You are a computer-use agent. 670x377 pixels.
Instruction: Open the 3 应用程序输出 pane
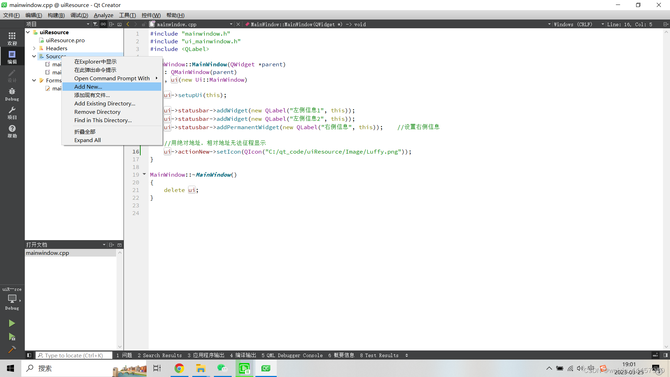pyautogui.click(x=206, y=355)
